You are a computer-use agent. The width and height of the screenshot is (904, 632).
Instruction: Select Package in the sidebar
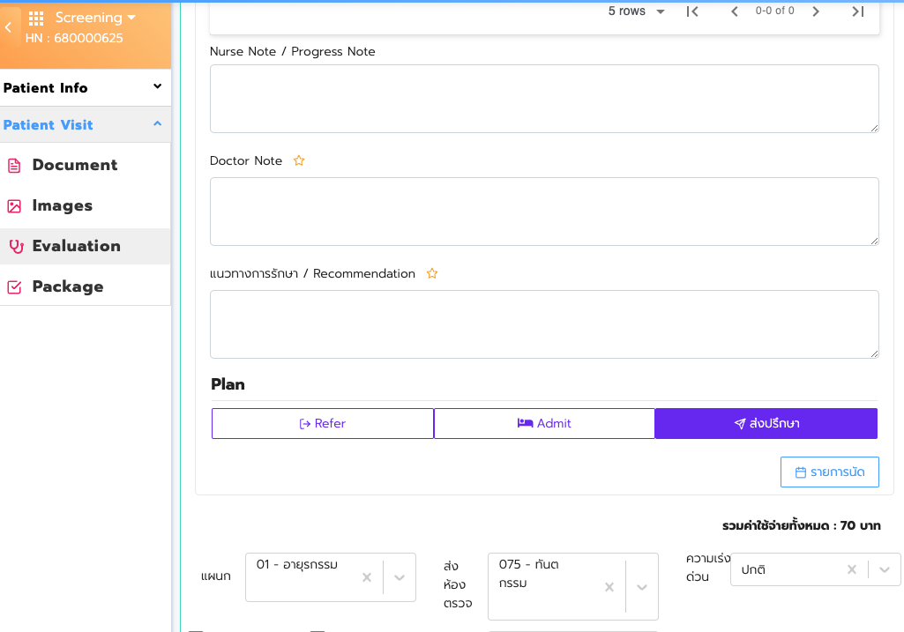[x=67, y=286]
